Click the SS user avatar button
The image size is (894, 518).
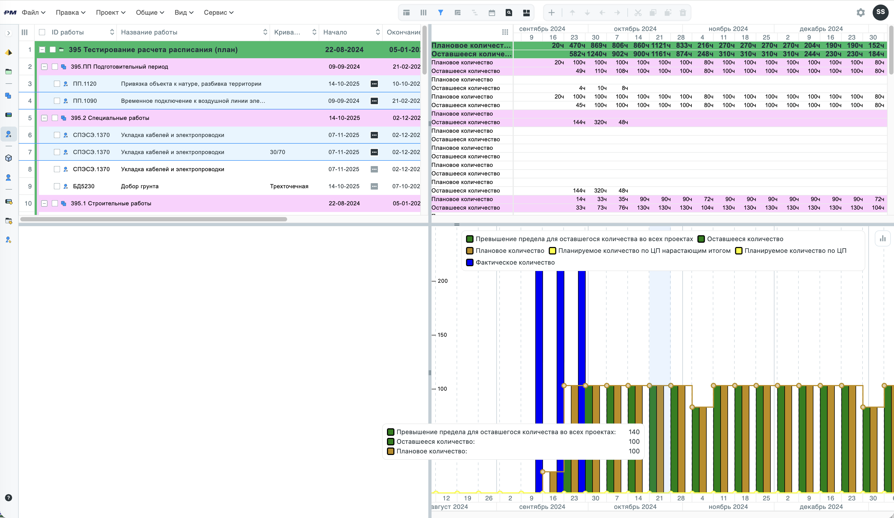880,13
